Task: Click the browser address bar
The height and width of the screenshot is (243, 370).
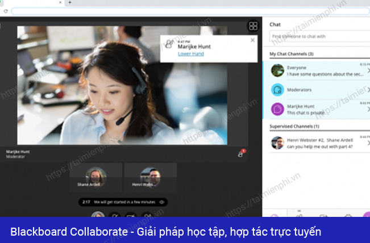Action: (190, 11)
